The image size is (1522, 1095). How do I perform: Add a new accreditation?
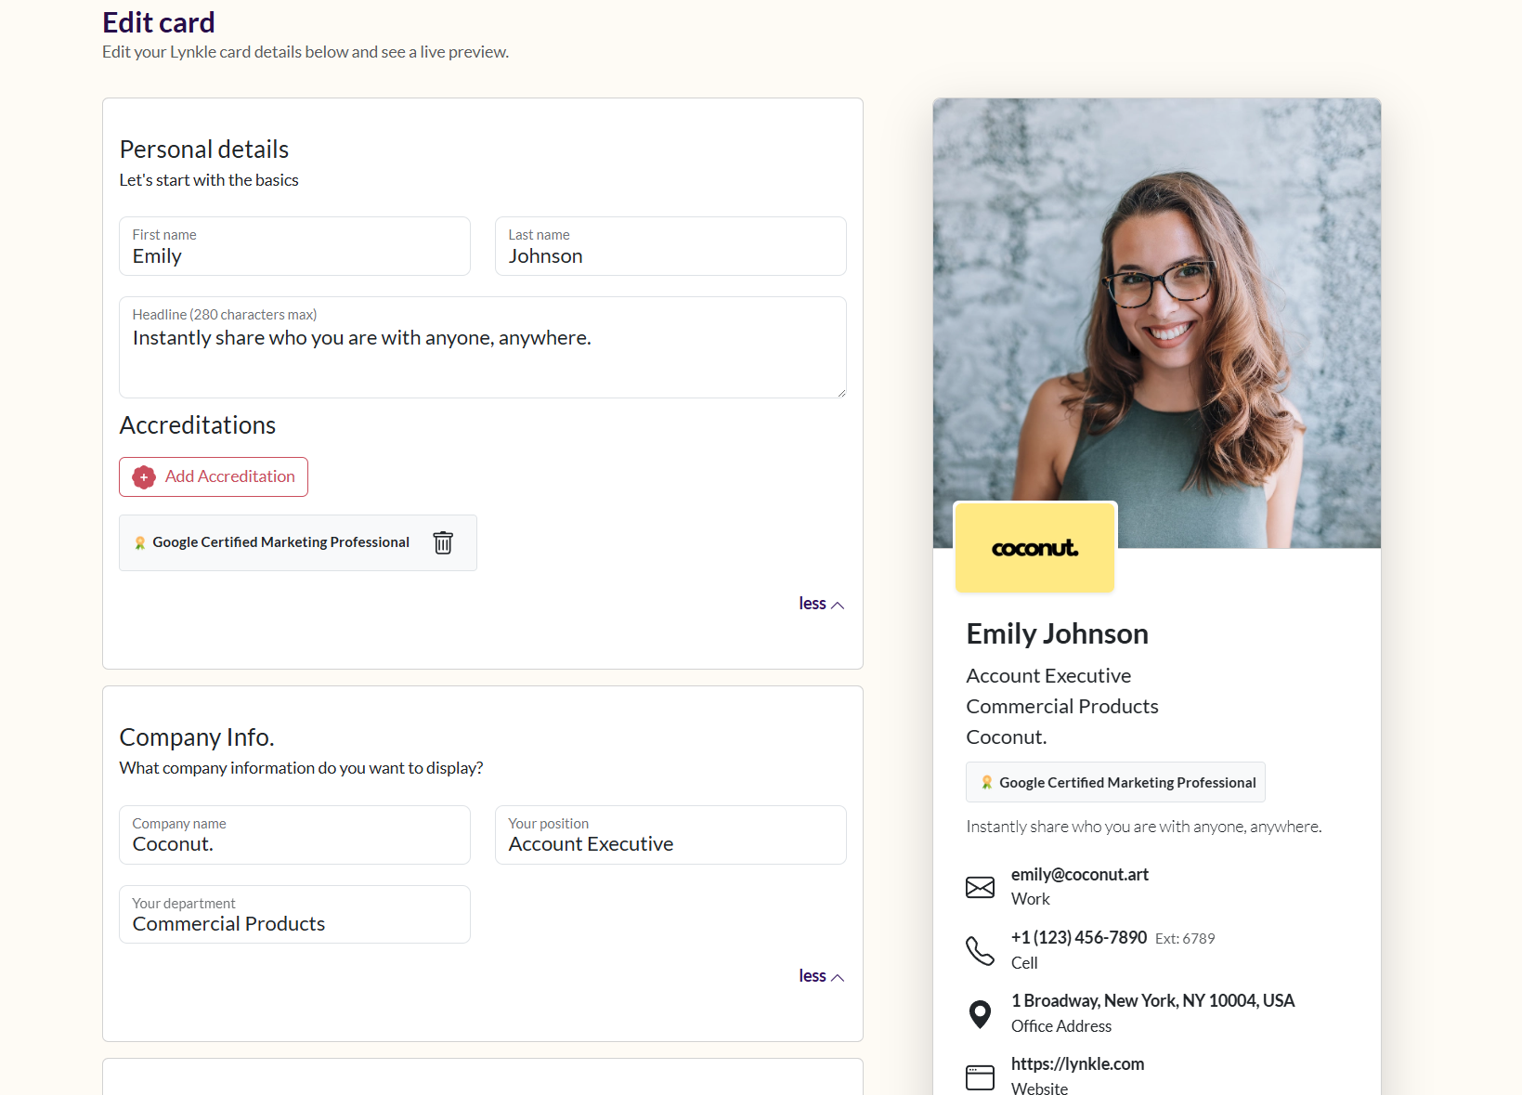[214, 476]
